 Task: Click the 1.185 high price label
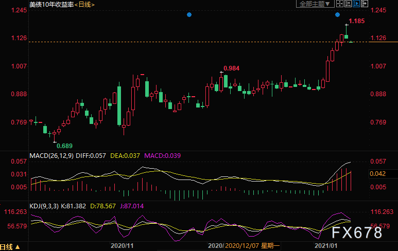point(357,21)
